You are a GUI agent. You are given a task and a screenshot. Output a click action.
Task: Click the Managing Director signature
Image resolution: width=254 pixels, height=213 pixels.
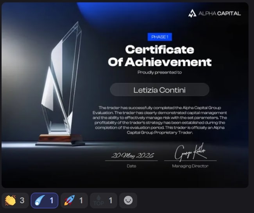coord(190,153)
